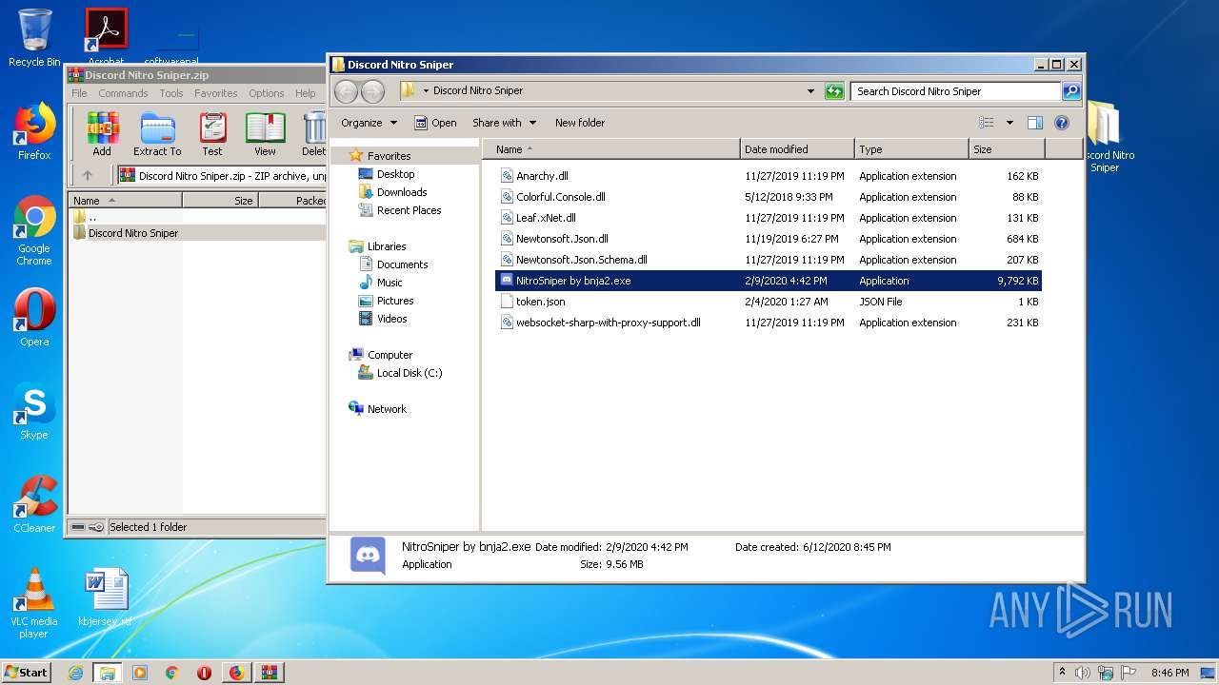
Task: Open WinRAR Help menu
Action: tap(305, 93)
